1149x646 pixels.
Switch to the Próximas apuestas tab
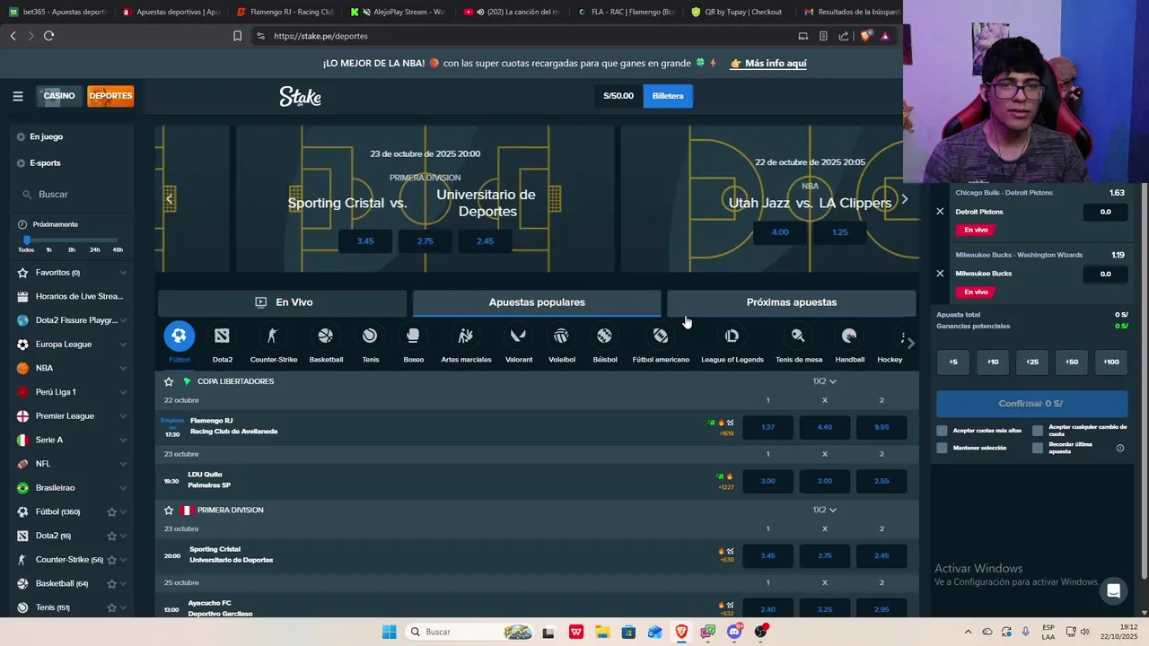point(791,302)
